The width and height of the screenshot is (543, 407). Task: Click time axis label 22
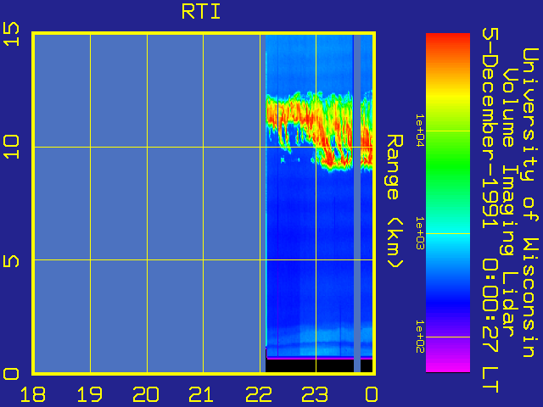pyautogui.click(x=259, y=394)
